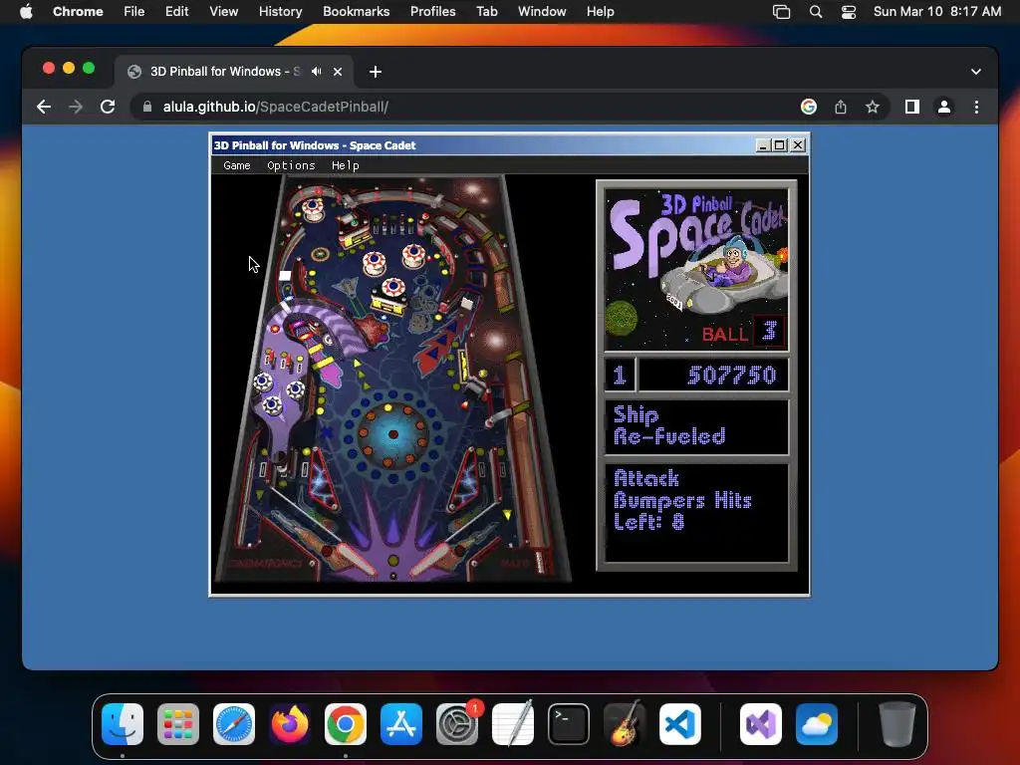
Task: Open the History menu in the menu bar
Action: tap(280, 11)
